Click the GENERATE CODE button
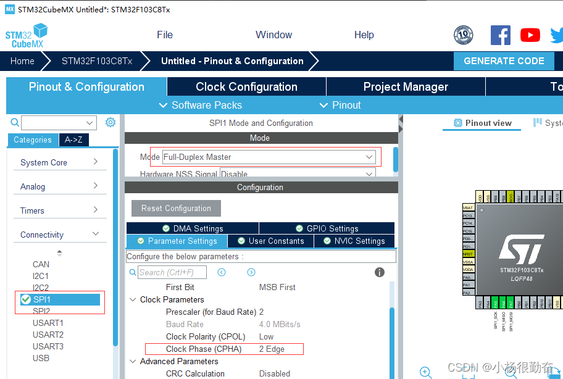563x379 pixels. (504, 61)
